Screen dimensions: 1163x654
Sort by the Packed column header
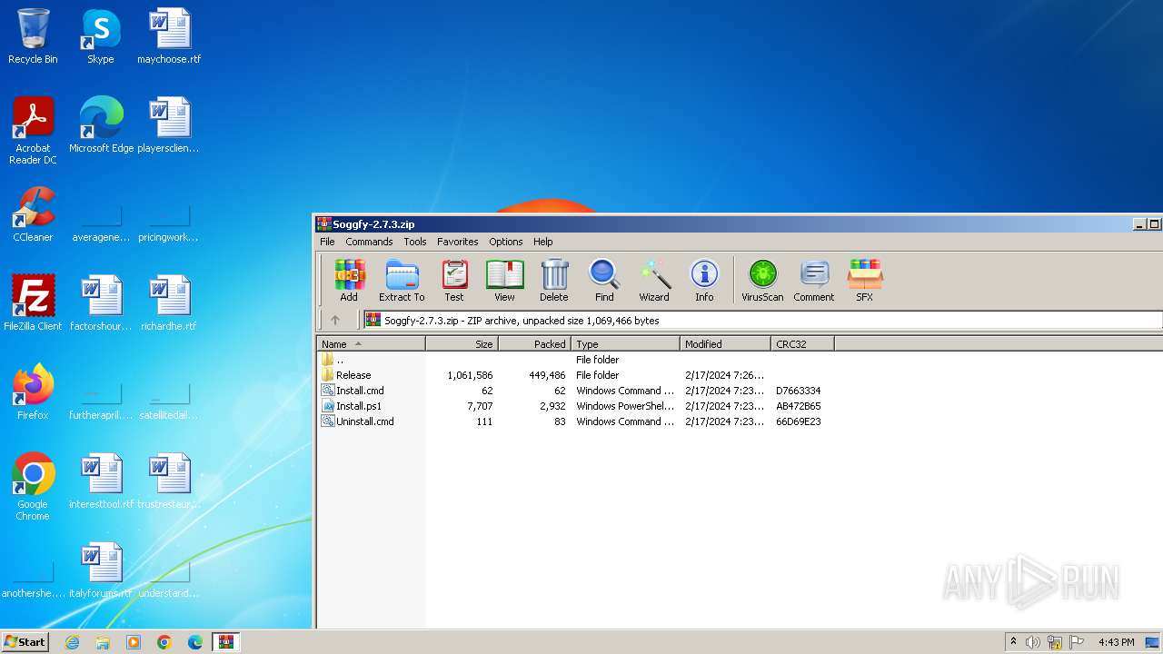tap(534, 344)
